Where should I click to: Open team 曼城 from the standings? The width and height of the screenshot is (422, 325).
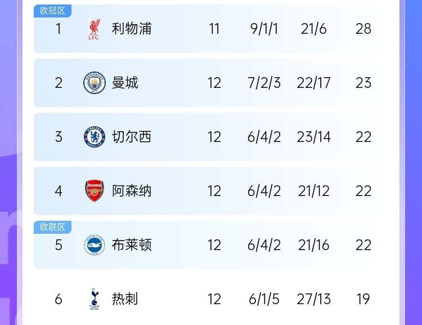click(x=125, y=83)
